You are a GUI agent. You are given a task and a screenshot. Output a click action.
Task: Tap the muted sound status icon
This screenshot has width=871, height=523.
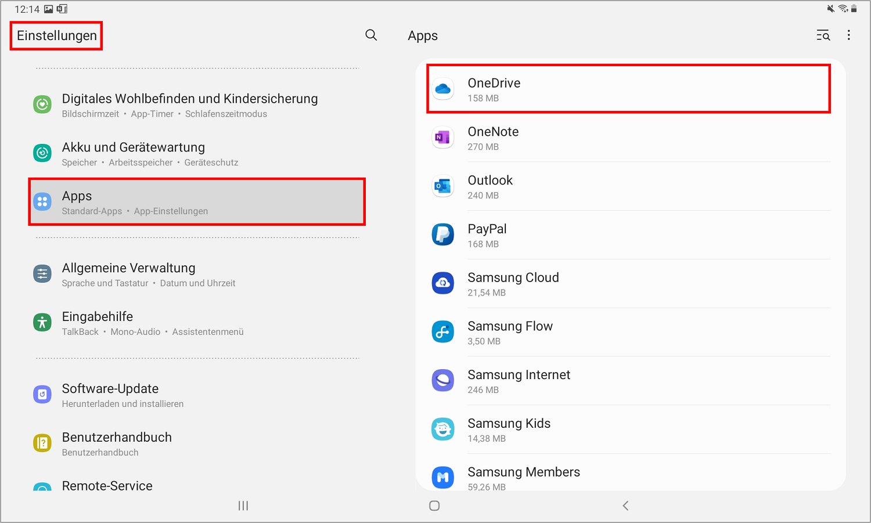coord(831,9)
